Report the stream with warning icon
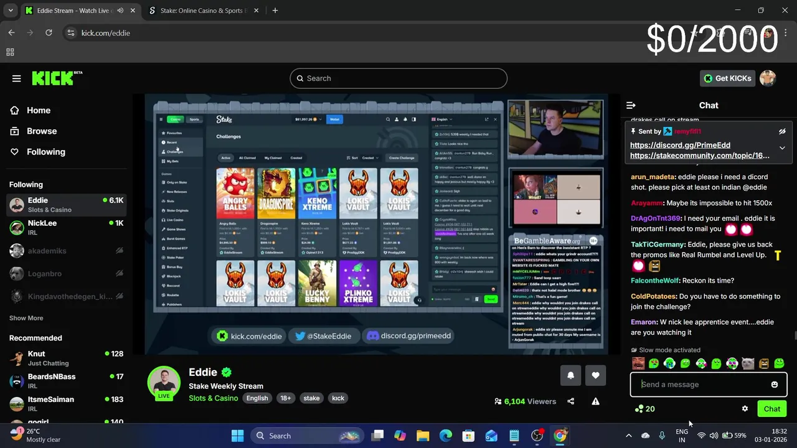This screenshot has width=797, height=448. pyautogui.click(x=596, y=401)
